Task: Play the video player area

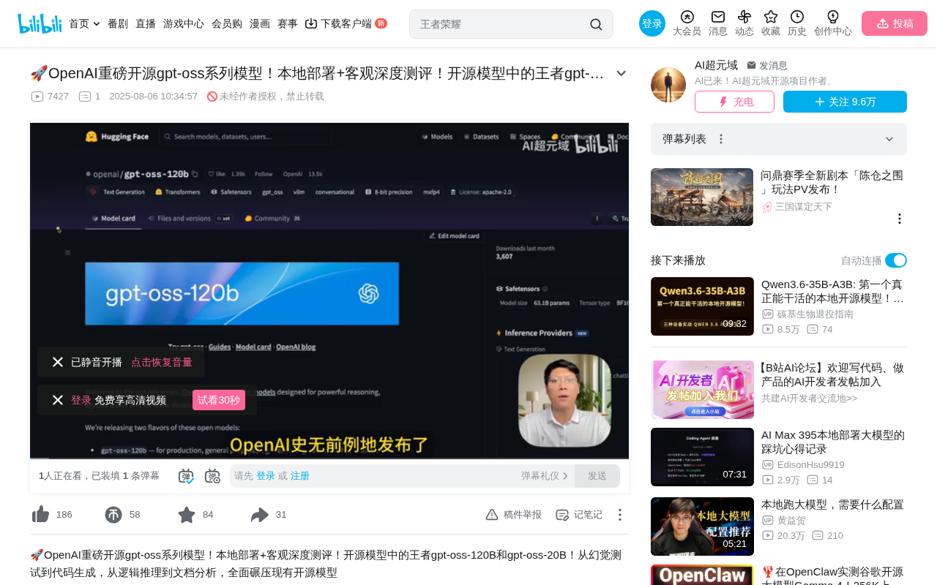Action: pyautogui.click(x=329, y=290)
